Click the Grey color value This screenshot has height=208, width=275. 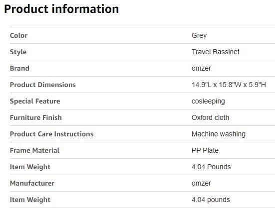[199, 36]
